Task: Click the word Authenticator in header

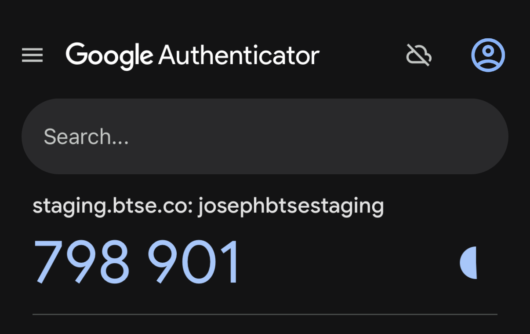Action: [x=239, y=56]
